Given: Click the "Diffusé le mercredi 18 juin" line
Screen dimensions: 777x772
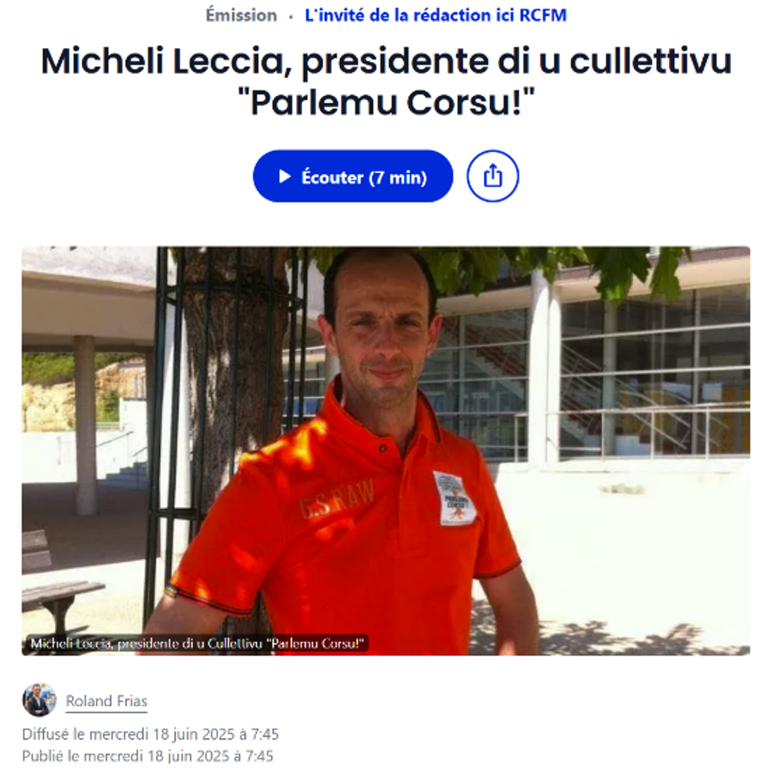Looking at the screenshot, I should coord(151,734).
